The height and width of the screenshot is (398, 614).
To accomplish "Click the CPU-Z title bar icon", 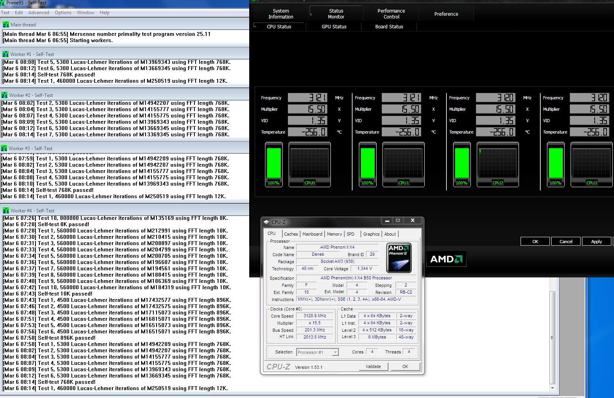I will tap(267, 222).
